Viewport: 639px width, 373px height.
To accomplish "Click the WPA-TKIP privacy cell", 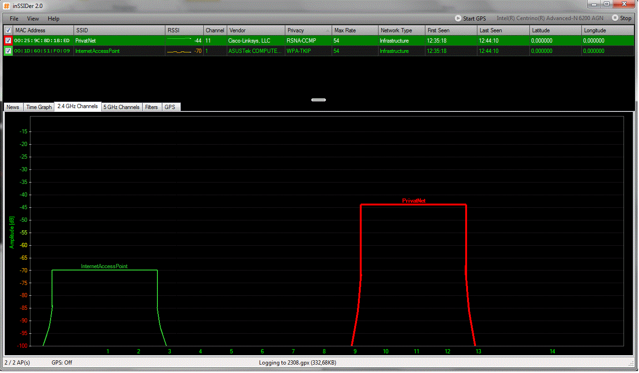I will 309,51.
